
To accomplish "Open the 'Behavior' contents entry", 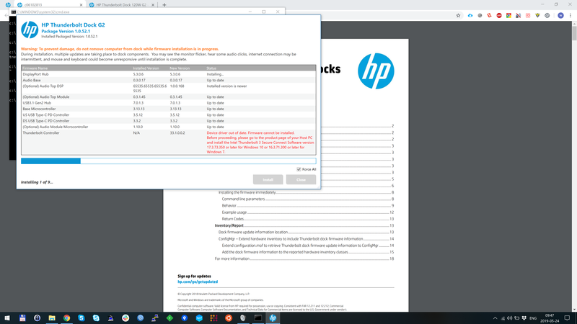I will [x=308, y=205].
